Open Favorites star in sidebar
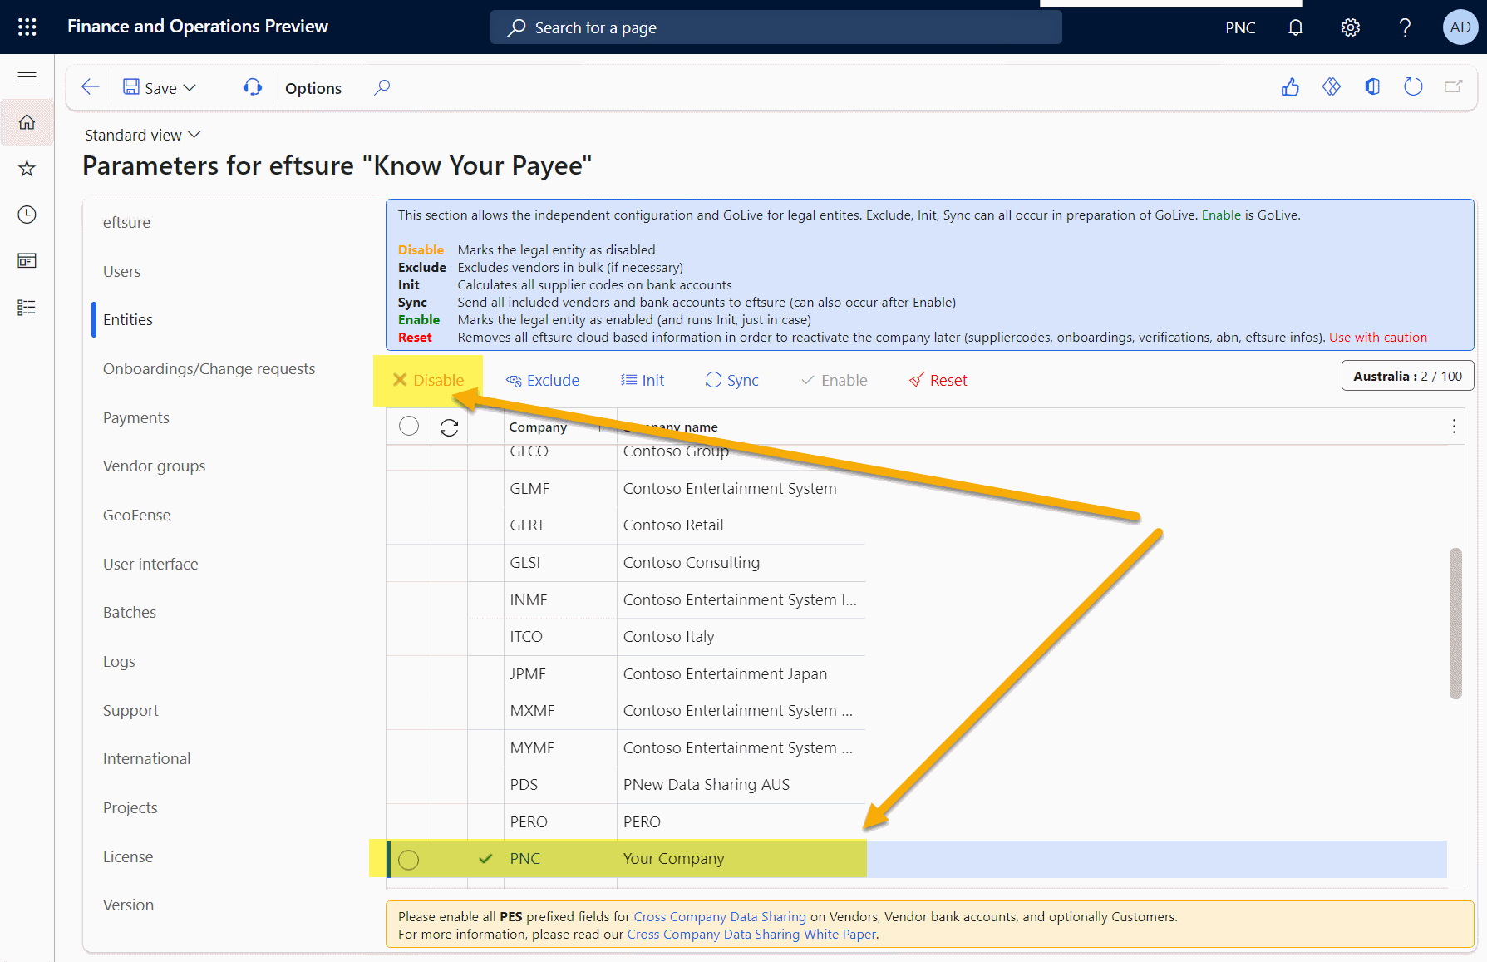1487x962 pixels. click(27, 169)
